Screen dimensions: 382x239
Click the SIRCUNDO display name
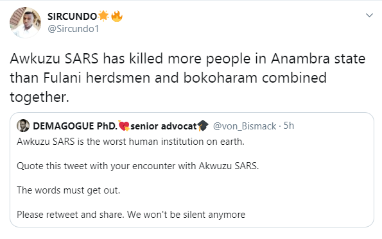click(x=73, y=17)
